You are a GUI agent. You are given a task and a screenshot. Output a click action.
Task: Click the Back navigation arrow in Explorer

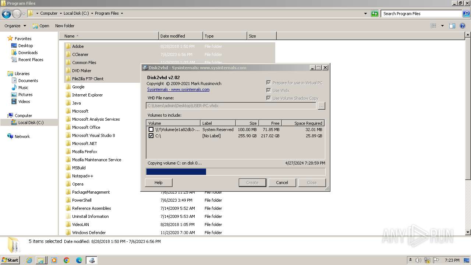(6, 14)
